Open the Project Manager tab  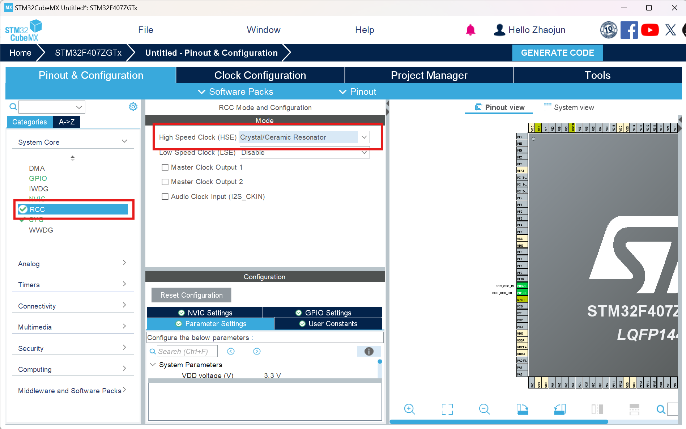[x=429, y=75]
